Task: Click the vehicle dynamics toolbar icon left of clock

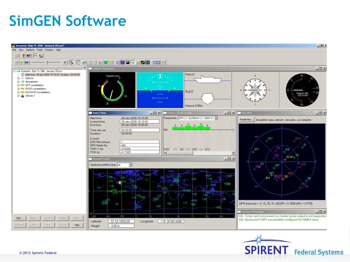Action: 72,63
